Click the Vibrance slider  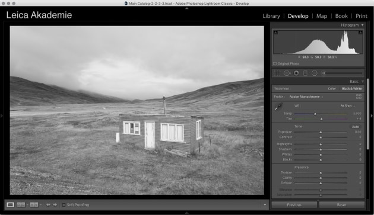(321, 190)
